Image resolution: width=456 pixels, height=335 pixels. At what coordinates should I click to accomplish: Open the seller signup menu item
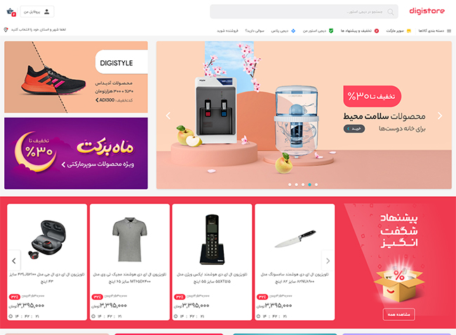227,31
